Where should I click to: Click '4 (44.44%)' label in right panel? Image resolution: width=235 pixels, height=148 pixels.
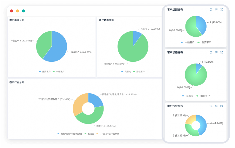217,123
